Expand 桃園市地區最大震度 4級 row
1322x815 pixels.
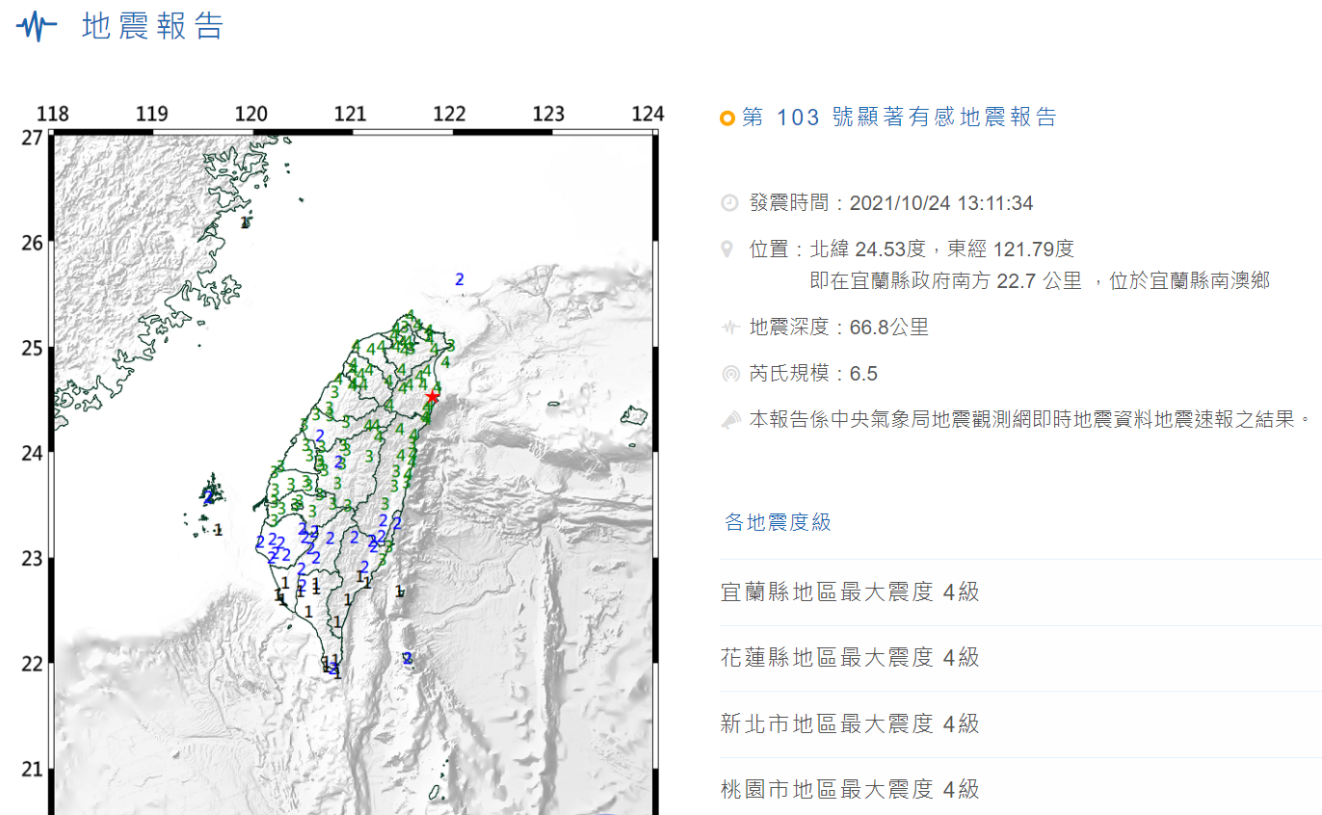(850, 790)
